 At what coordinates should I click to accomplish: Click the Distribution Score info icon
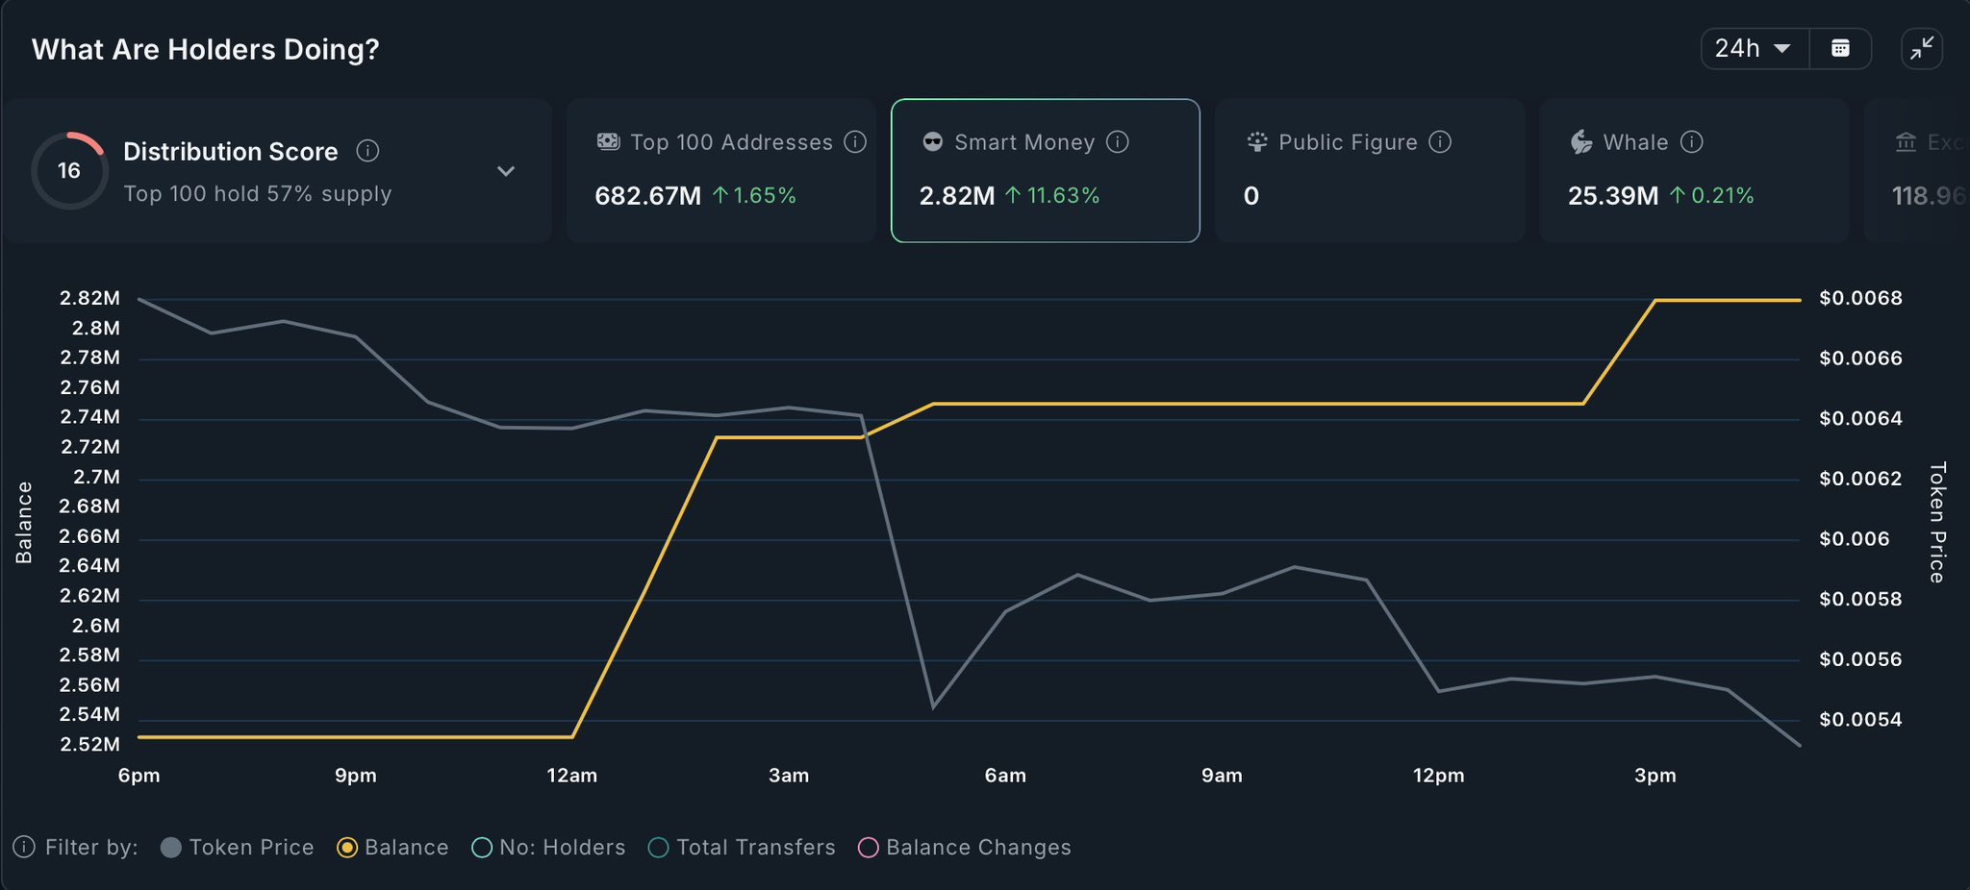pos(367,151)
